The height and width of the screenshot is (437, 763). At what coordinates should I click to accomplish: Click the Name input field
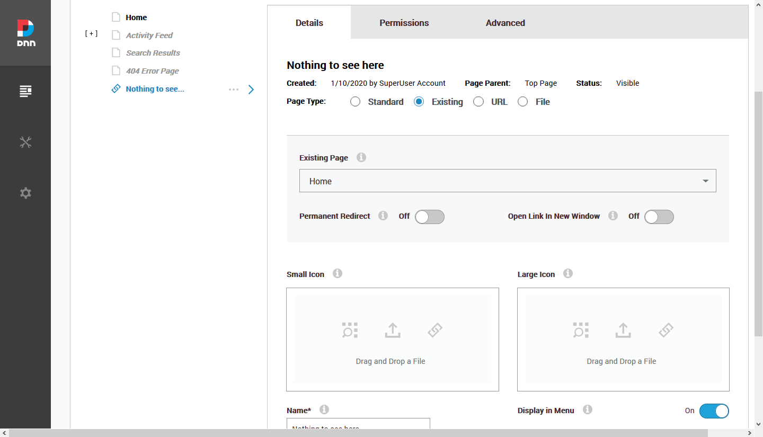(358, 424)
